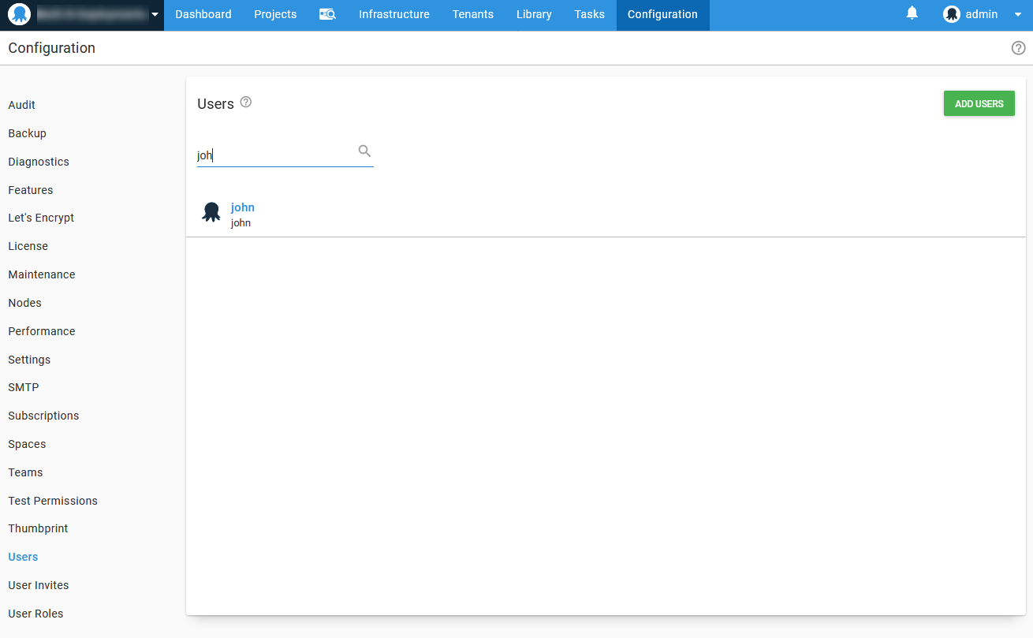Viewport: 1033px width, 638px height.
Task: Click the help icon beside Users heading
Action: click(x=246, y=103)
